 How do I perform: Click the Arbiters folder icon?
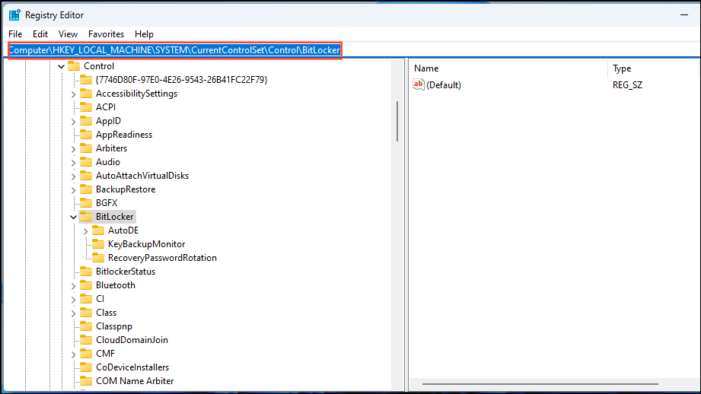[x=86, y=148]
